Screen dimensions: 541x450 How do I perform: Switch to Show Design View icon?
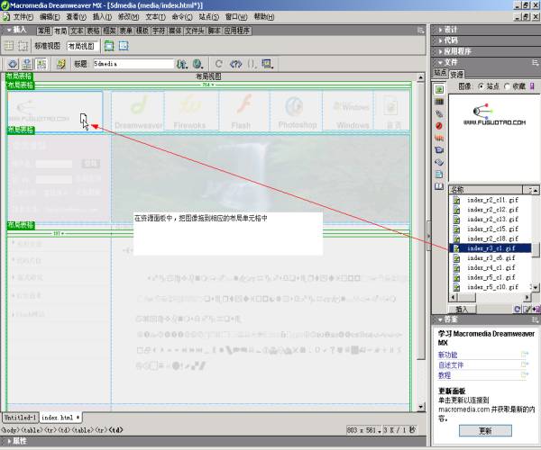41,64
